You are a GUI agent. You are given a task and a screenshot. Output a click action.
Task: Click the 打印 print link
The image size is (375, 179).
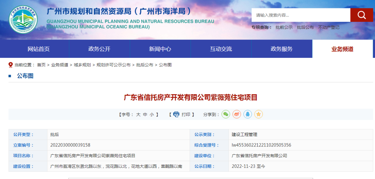[186, 114]
